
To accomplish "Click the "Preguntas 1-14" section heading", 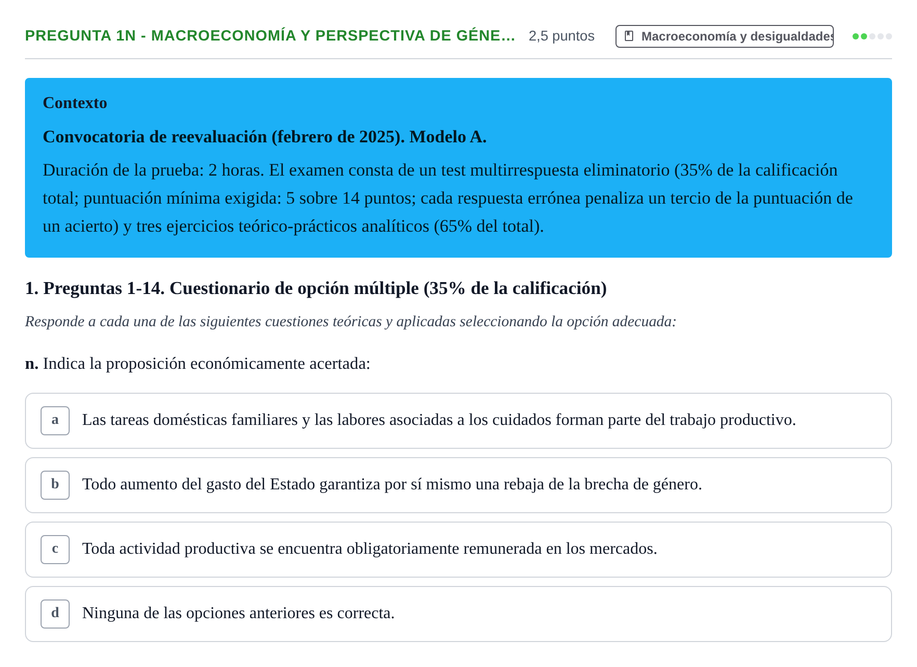I will pyautogui.click(x=316, y=288).
